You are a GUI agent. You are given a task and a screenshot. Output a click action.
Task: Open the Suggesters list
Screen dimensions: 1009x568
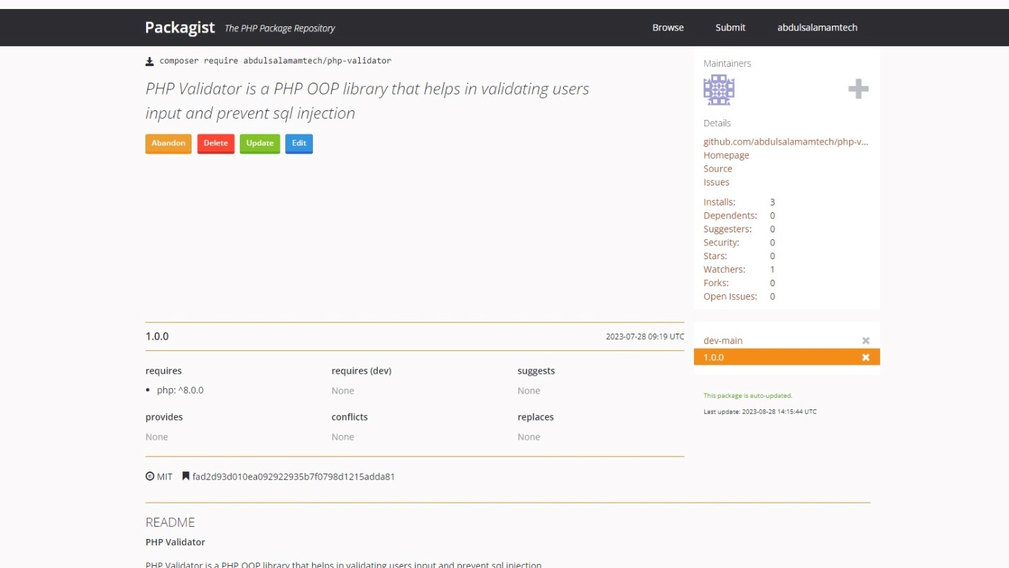pos(727,229)
